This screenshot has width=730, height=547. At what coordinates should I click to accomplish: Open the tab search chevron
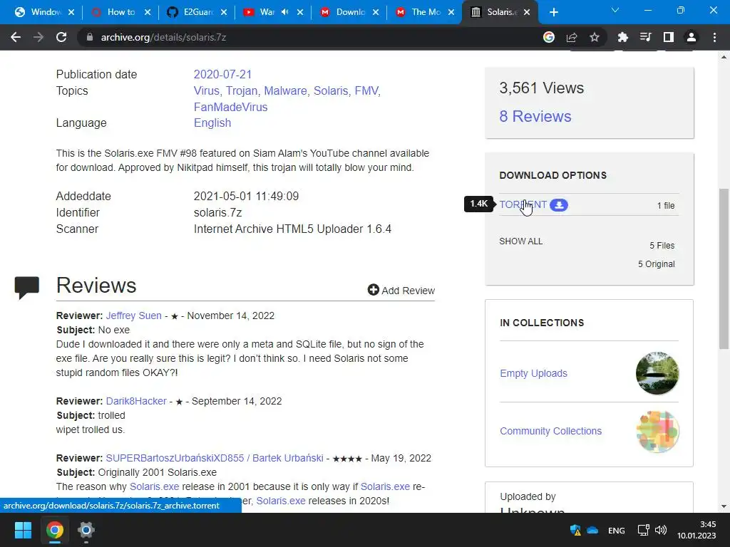click(x=615, y=10)
